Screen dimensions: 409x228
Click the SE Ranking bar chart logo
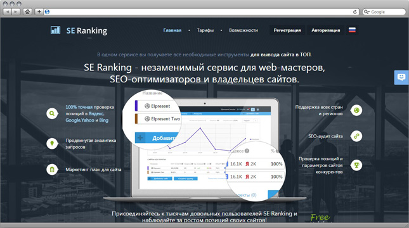click(x=55, y=30)
